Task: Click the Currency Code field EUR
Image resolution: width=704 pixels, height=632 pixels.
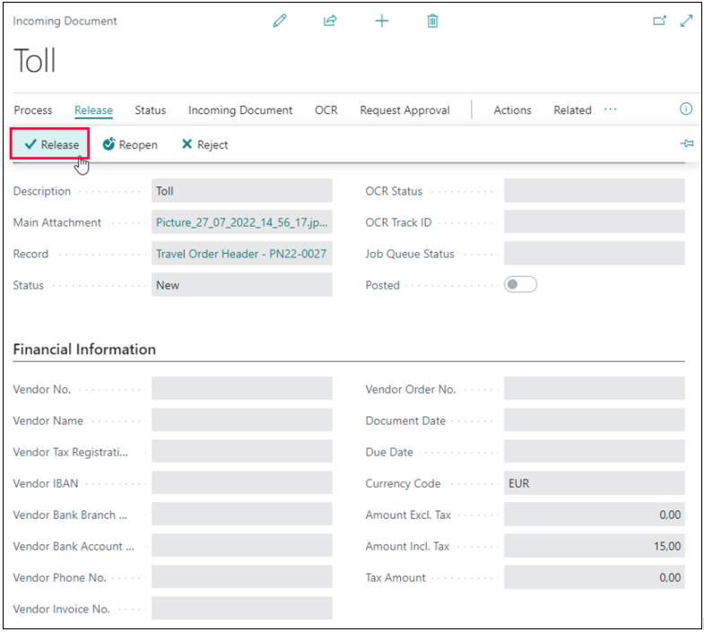Action: pos(594,483)
